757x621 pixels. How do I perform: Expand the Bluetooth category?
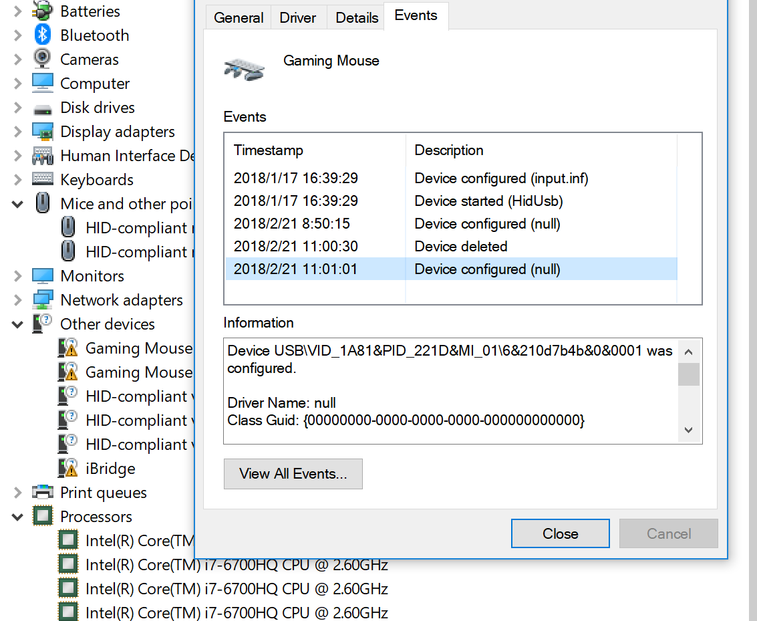click(x=17, y=35)
